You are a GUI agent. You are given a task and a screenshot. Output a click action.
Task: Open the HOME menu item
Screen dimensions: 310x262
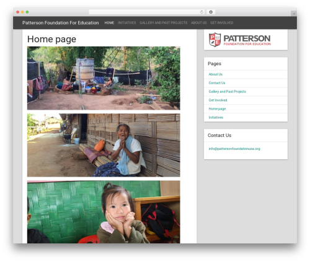tap(109, 23)
